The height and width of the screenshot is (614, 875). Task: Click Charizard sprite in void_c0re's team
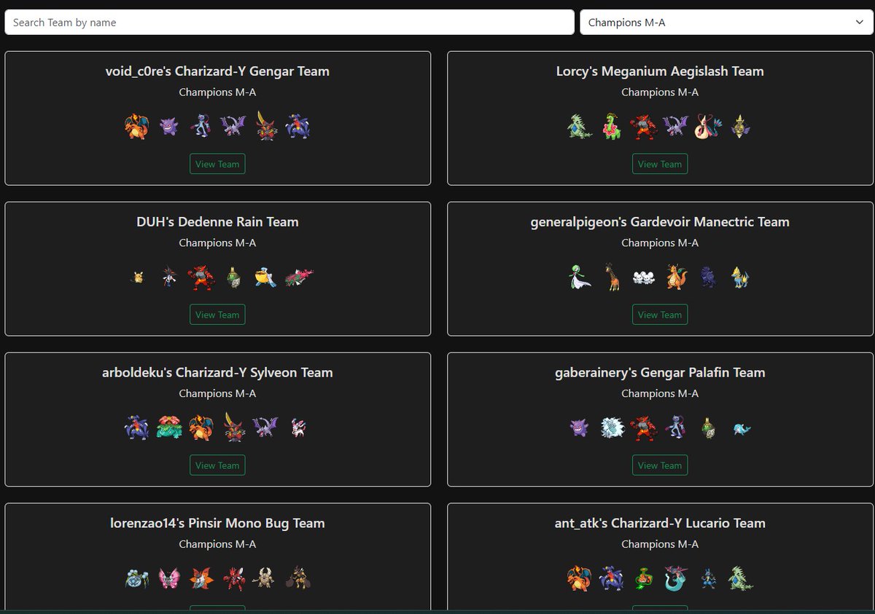click(x=136, y=126)
